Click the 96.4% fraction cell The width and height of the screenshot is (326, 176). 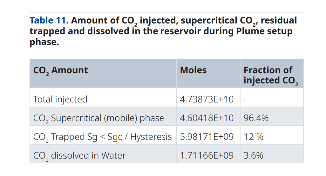(256, 118)
